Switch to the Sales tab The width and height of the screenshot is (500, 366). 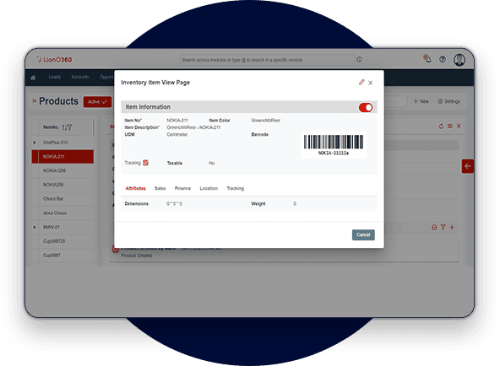point(160,188)
